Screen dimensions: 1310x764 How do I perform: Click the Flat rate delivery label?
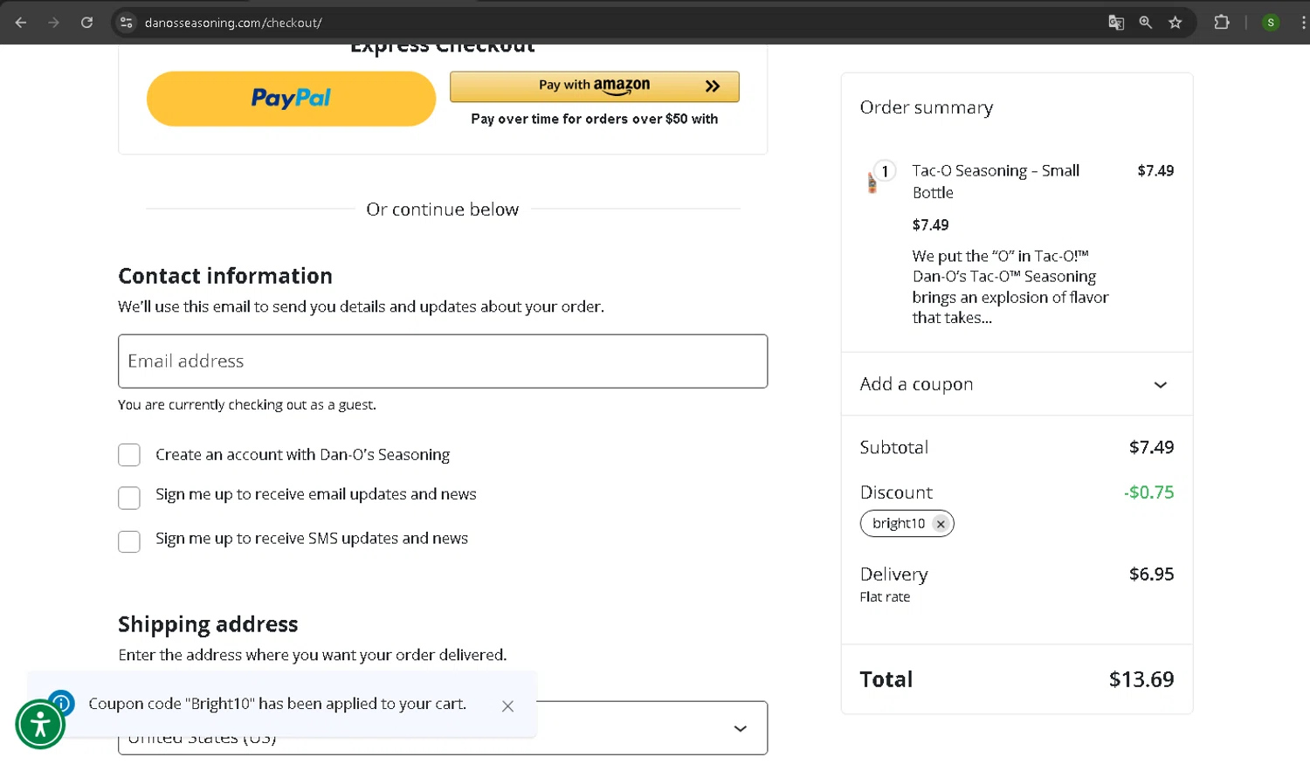coord(885,597)
